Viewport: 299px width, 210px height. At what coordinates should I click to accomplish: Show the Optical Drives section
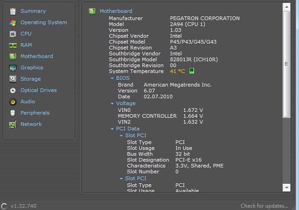pyautogui.click(x=39, y=90)
